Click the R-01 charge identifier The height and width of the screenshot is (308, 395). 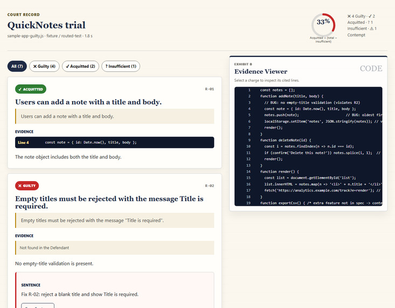point(209,89)
